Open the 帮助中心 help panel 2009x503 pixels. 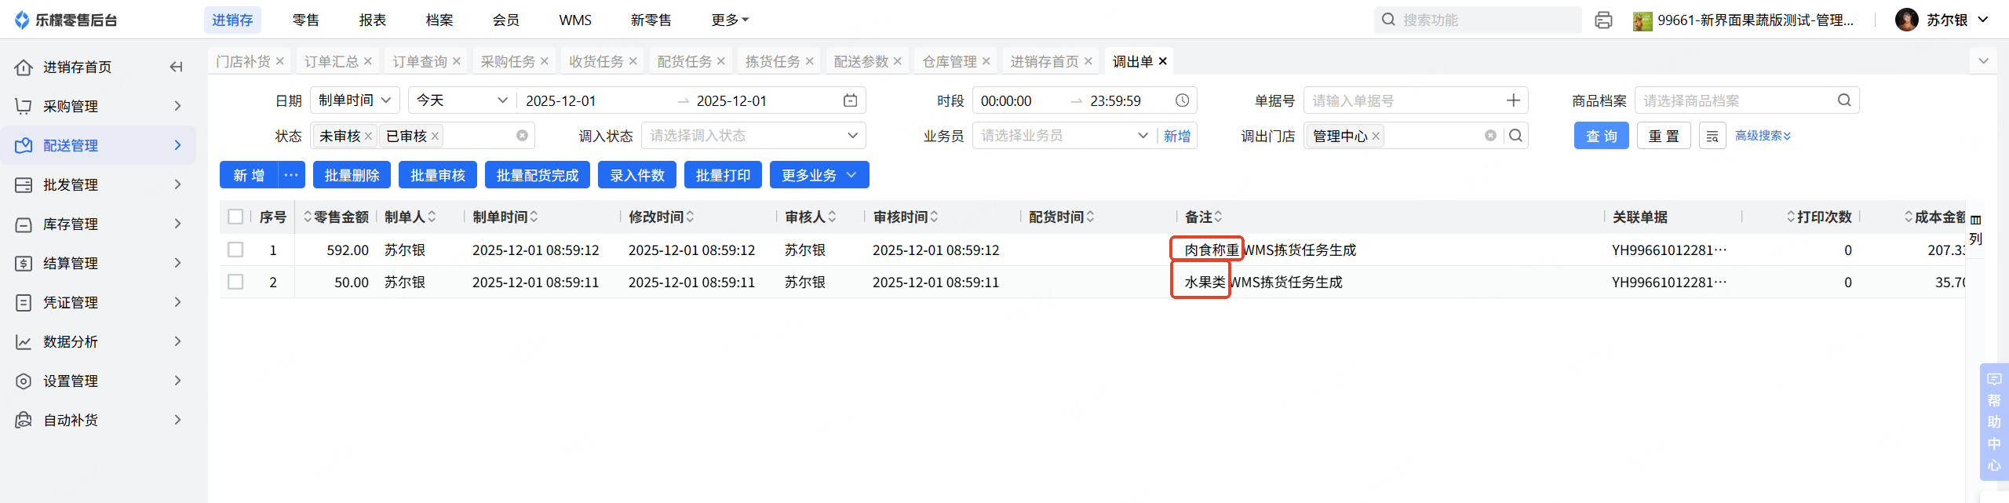(1994, 422)
